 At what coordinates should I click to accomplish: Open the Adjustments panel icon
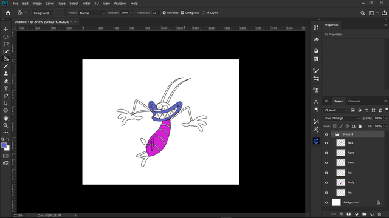316,51
